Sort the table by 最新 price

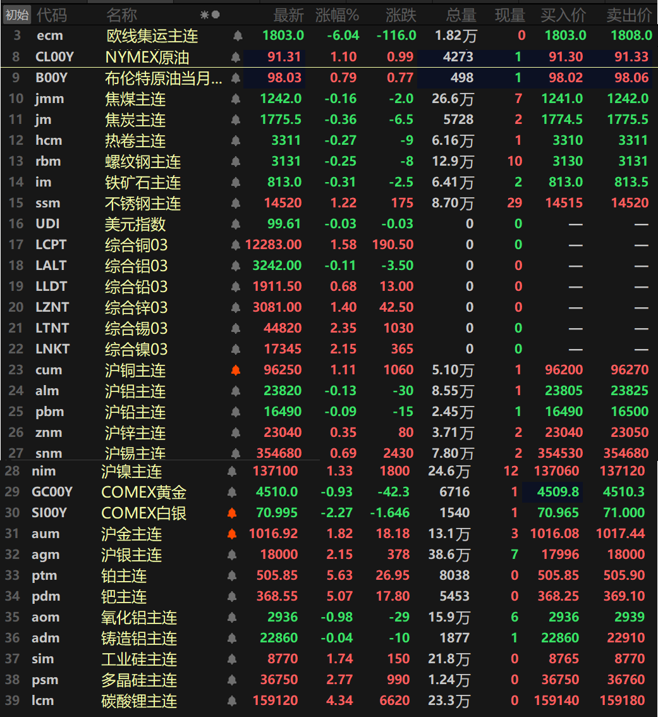pos(289,14)
